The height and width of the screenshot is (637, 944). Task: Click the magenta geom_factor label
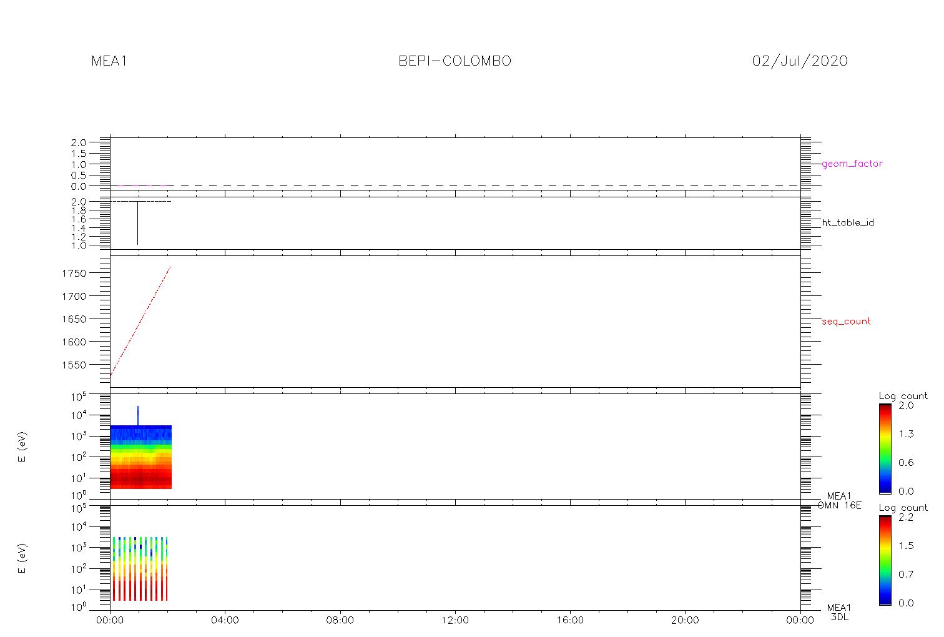[852, 164]
